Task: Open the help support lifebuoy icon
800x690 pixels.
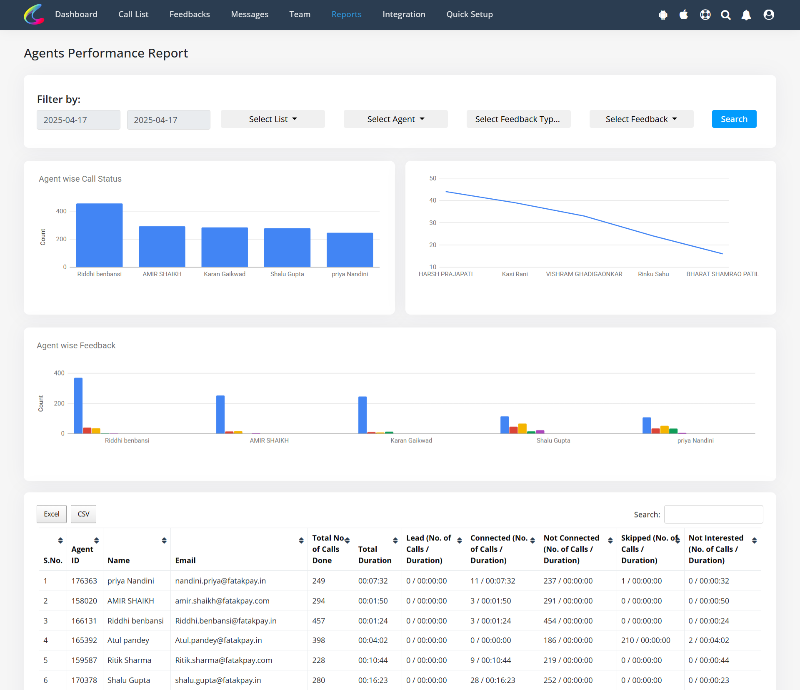Action: click(705, 15)
